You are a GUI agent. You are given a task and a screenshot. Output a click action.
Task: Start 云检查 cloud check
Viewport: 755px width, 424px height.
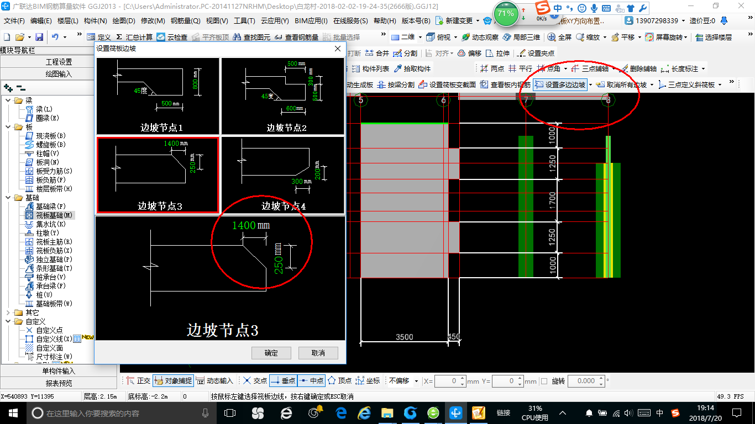172,37
